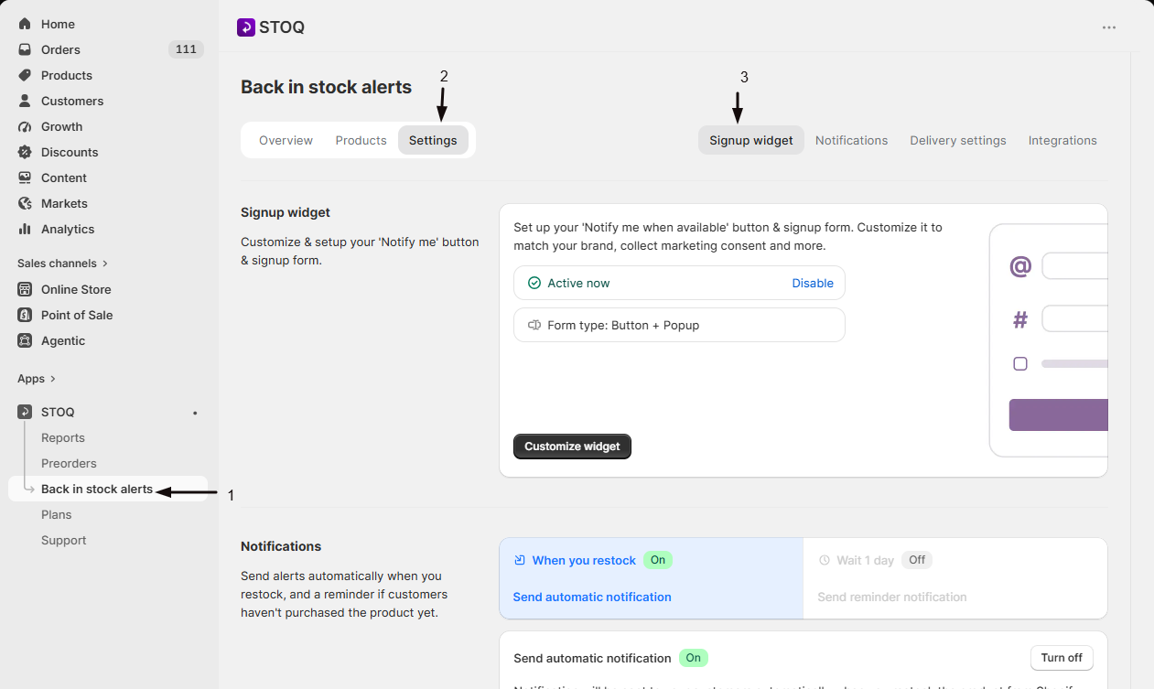Image resolution: width=1154 pixels, height=689 pixels.
Task: Click On badge next to Send automatic notification heading
Action: [694, 658]
